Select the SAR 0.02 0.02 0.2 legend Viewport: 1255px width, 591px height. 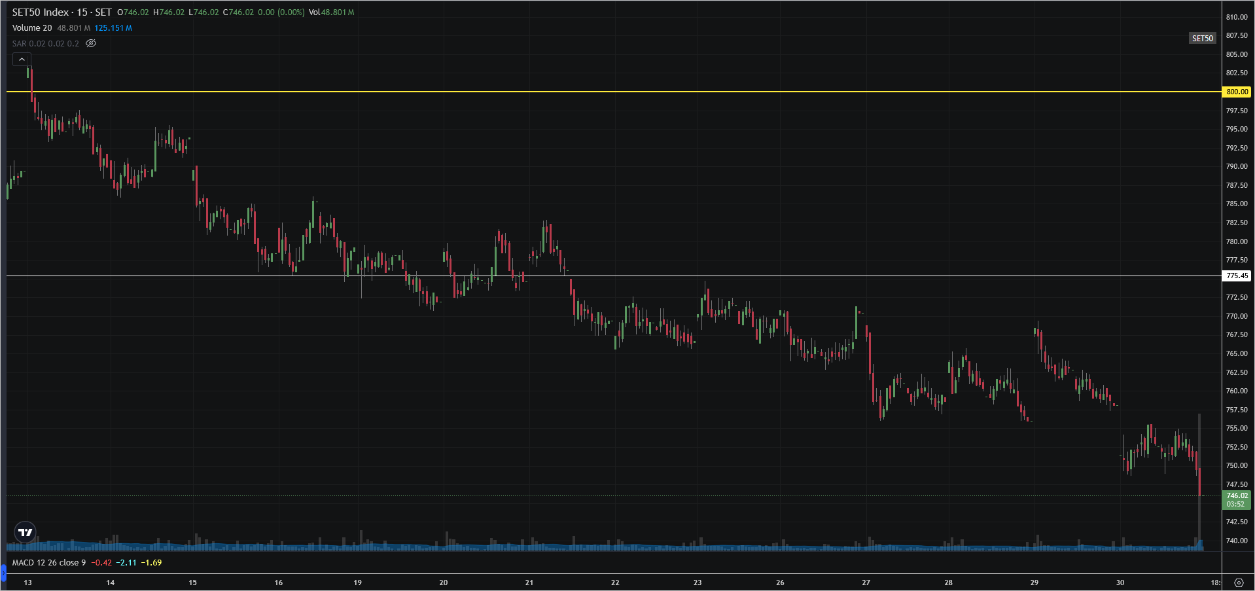[x=46, y=44]
